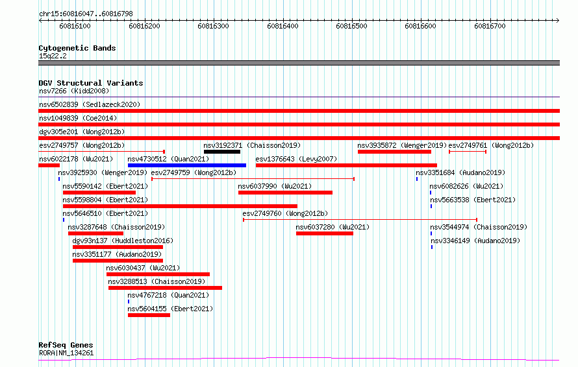Viewport: 578px width, 367px height.
Task: Click the nsv4730512 (Quan2021) label
Action: coord(168,159)
